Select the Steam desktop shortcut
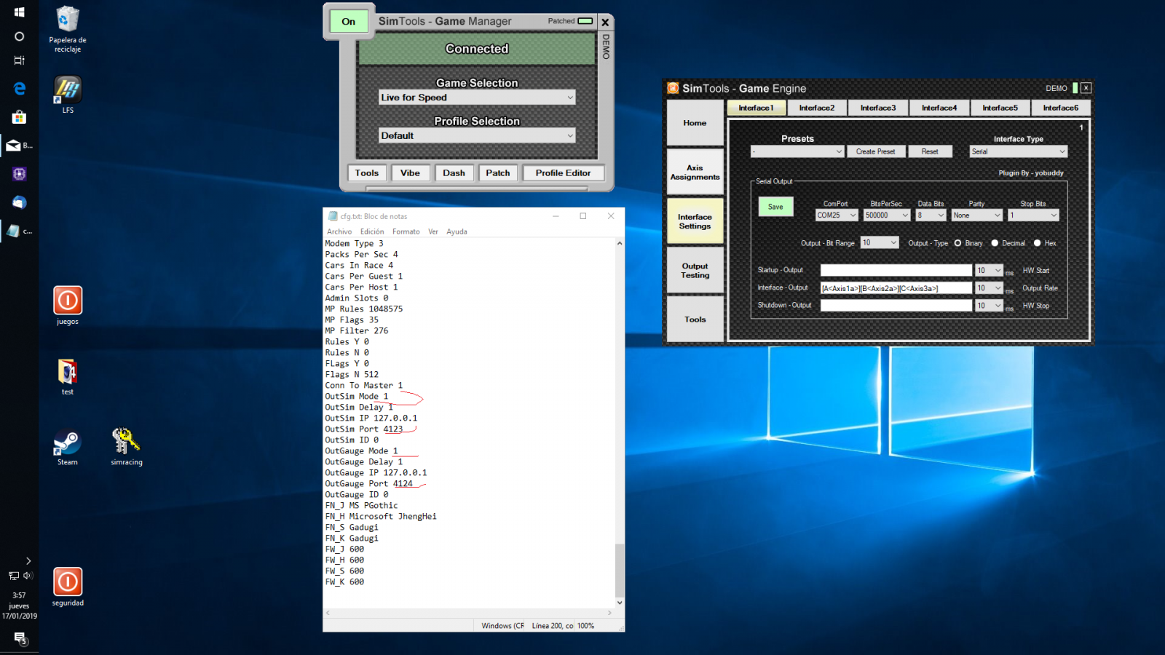Image resolution: width=1165 pixels, height=655 pixels. pyautogui.click(x=68, y=447)
